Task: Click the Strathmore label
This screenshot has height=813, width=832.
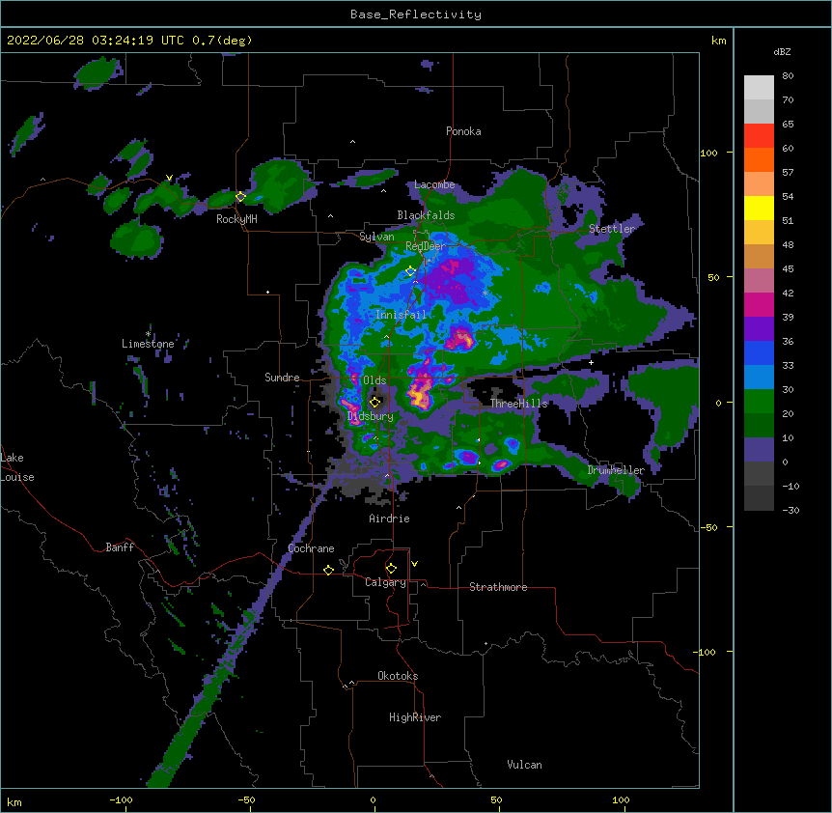Action: 498,587
